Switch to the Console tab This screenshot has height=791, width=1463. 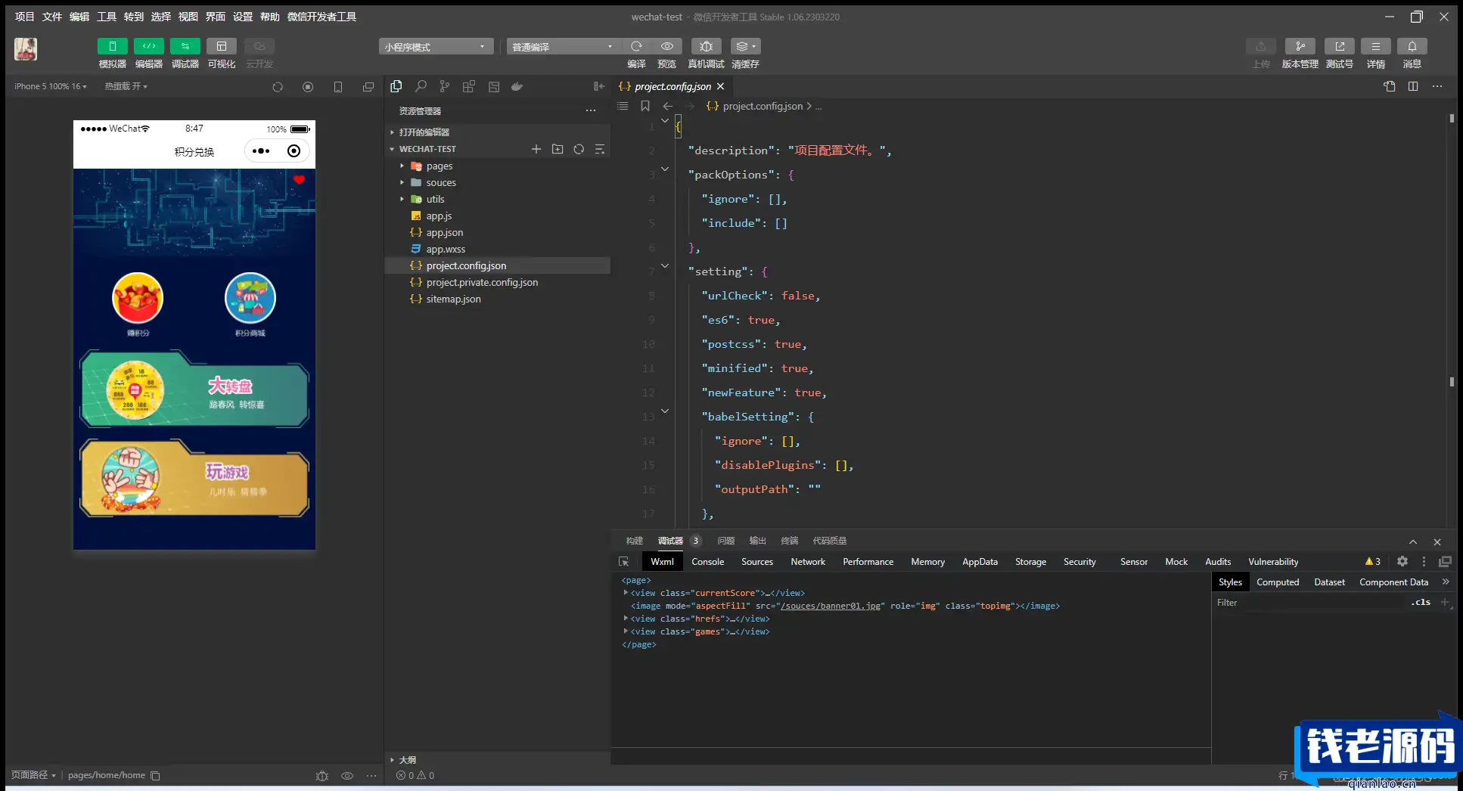pyautogui.click(x=707, y=561)
